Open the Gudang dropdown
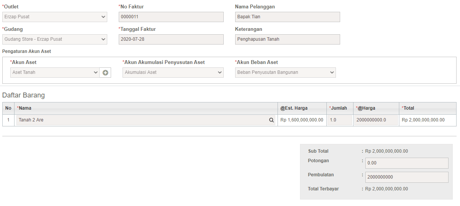460x206 pixels. [55, 39]
